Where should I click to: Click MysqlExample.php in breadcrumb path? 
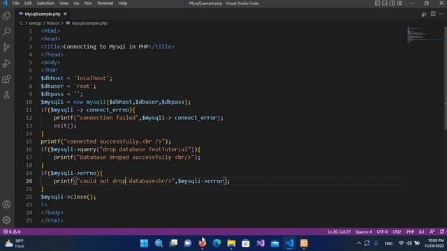coord(89,23)
